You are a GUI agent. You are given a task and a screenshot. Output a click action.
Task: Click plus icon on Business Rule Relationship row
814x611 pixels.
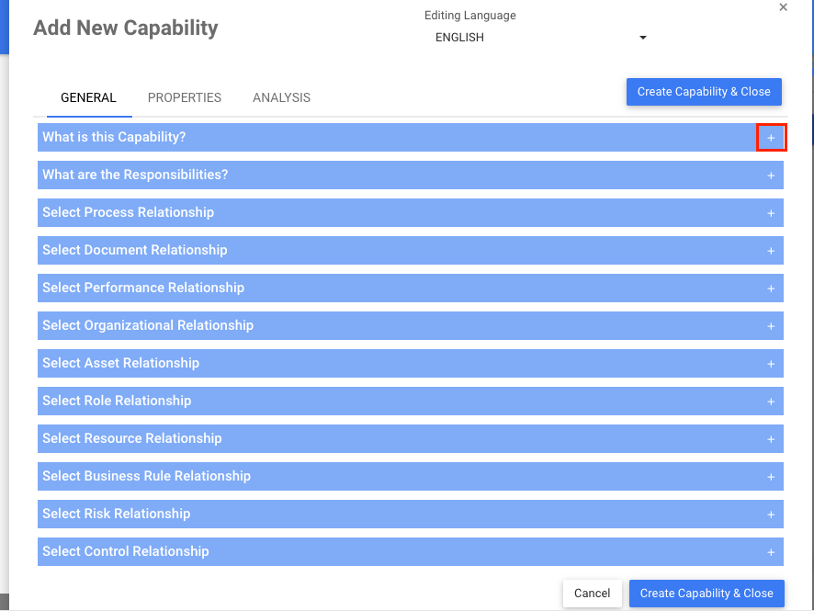pyautogui.click(x=771, y=477)
